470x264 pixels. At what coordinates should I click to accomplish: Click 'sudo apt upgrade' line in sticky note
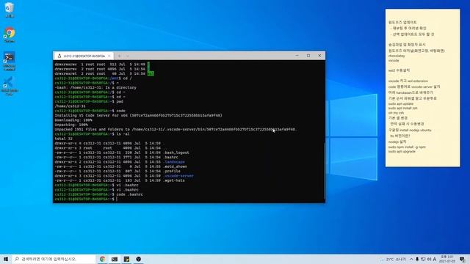[402, 152]
